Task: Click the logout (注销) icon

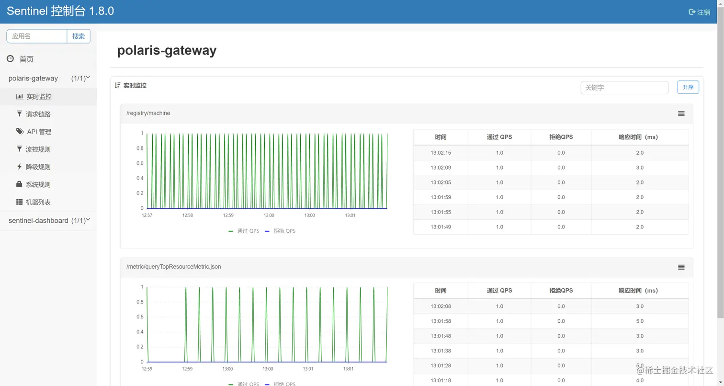Action: [x=692, y=12]
